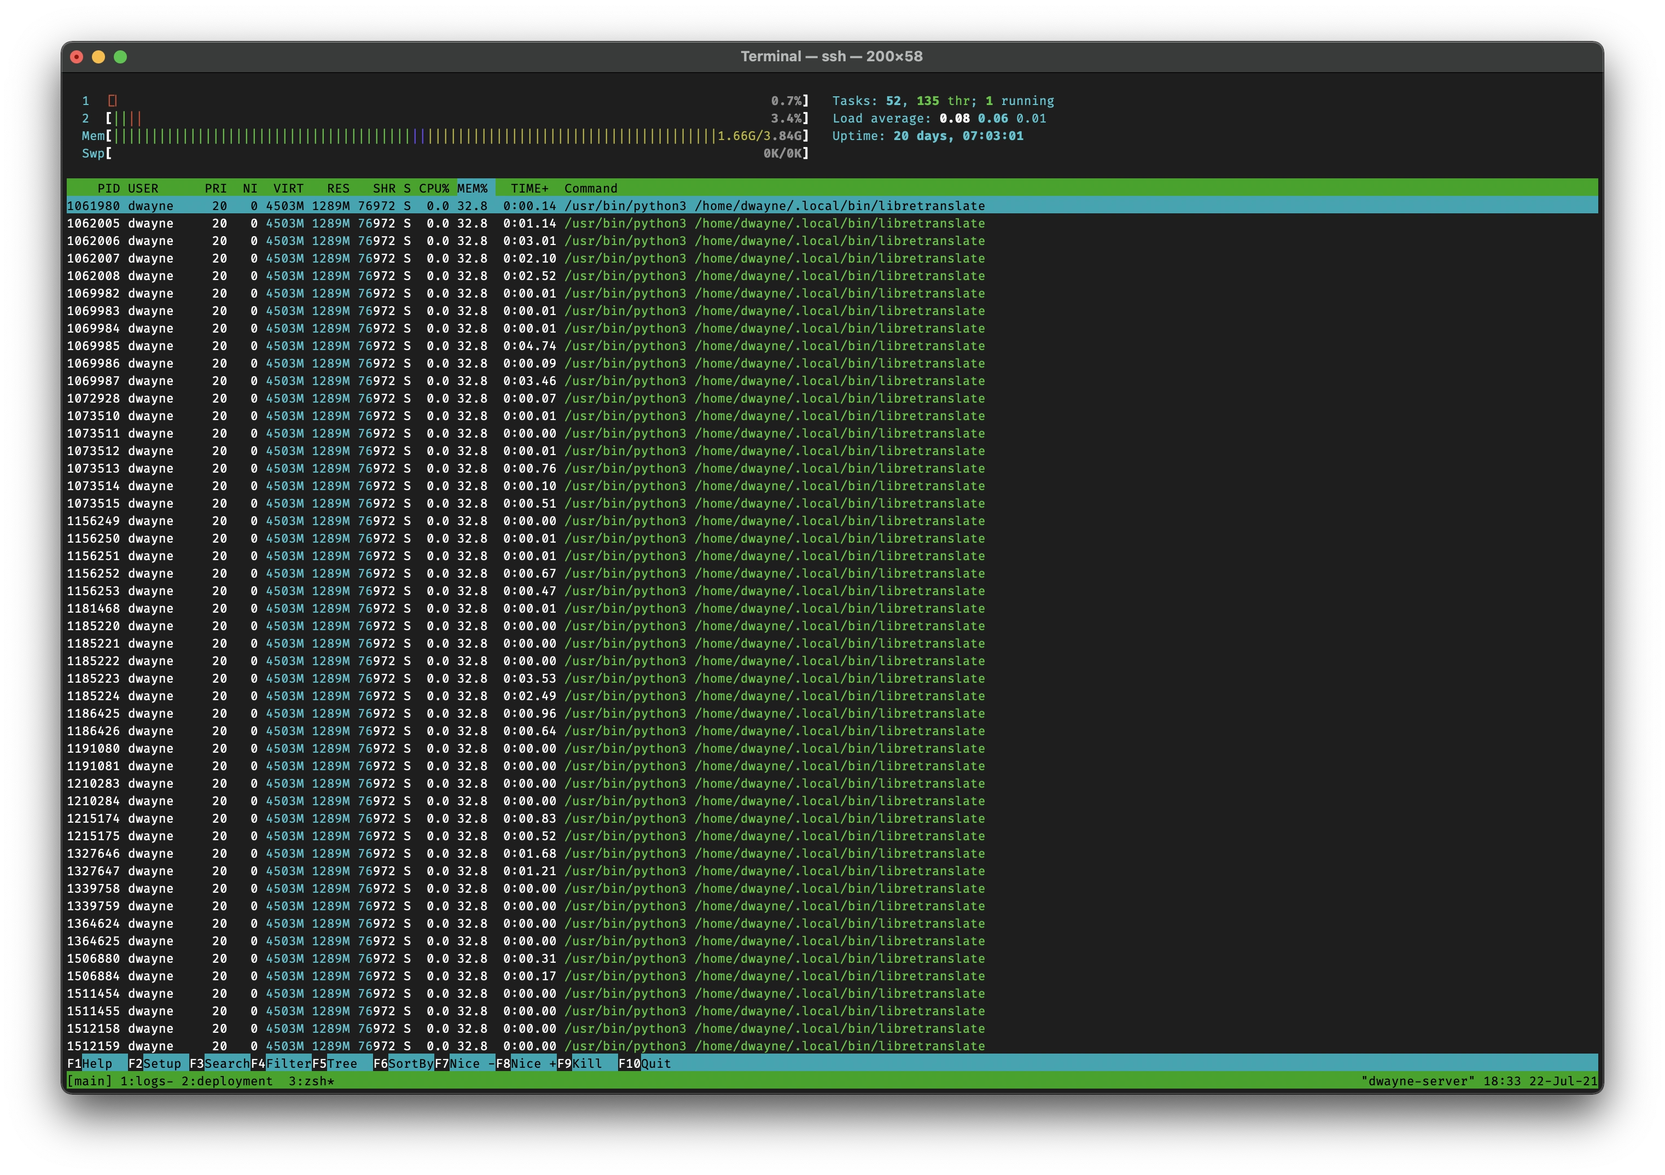The image size is (1665, 1175).
Task: Select process row PID 1215174
Action: (832, 818)
